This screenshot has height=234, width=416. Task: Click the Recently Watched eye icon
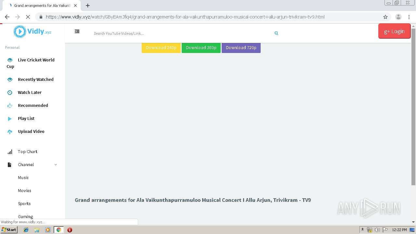point(10,79)
